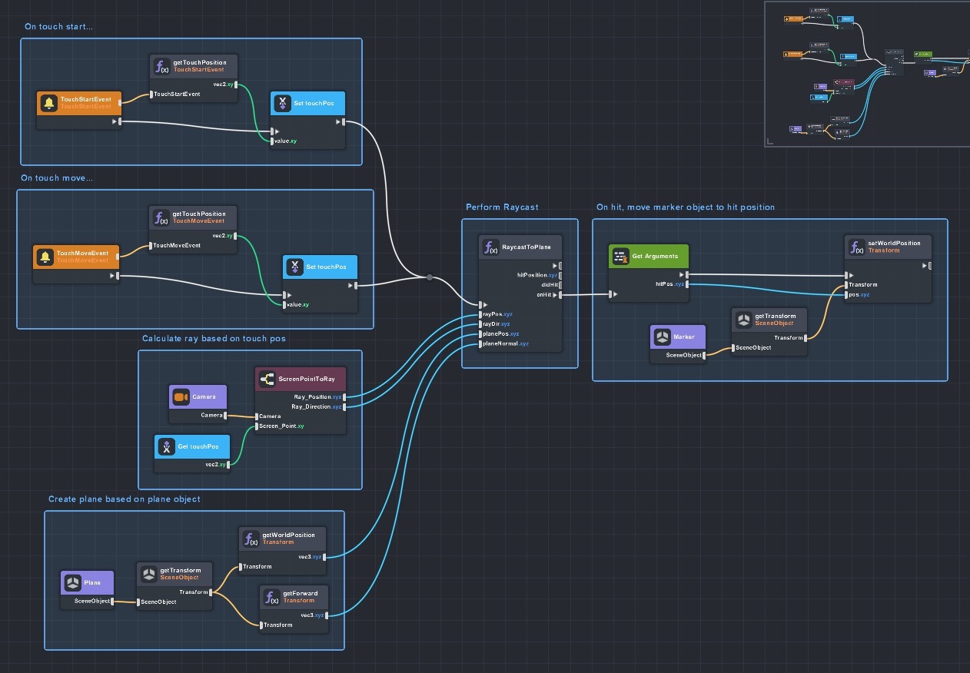Click the RaycastToPlane function icon
970x673 pixels.
pyautogui.click(x=489, y=247)
